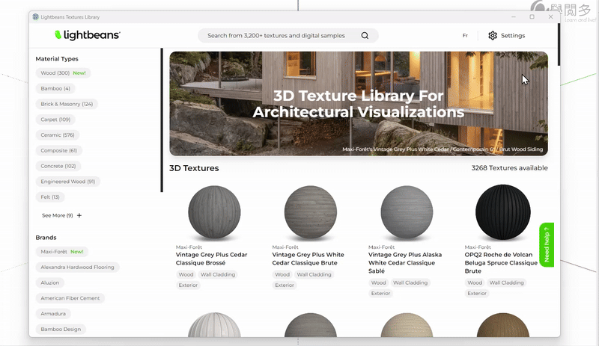599x346 pixels.
Task: Click the Brands heading
Action: [x=46, y=238]
